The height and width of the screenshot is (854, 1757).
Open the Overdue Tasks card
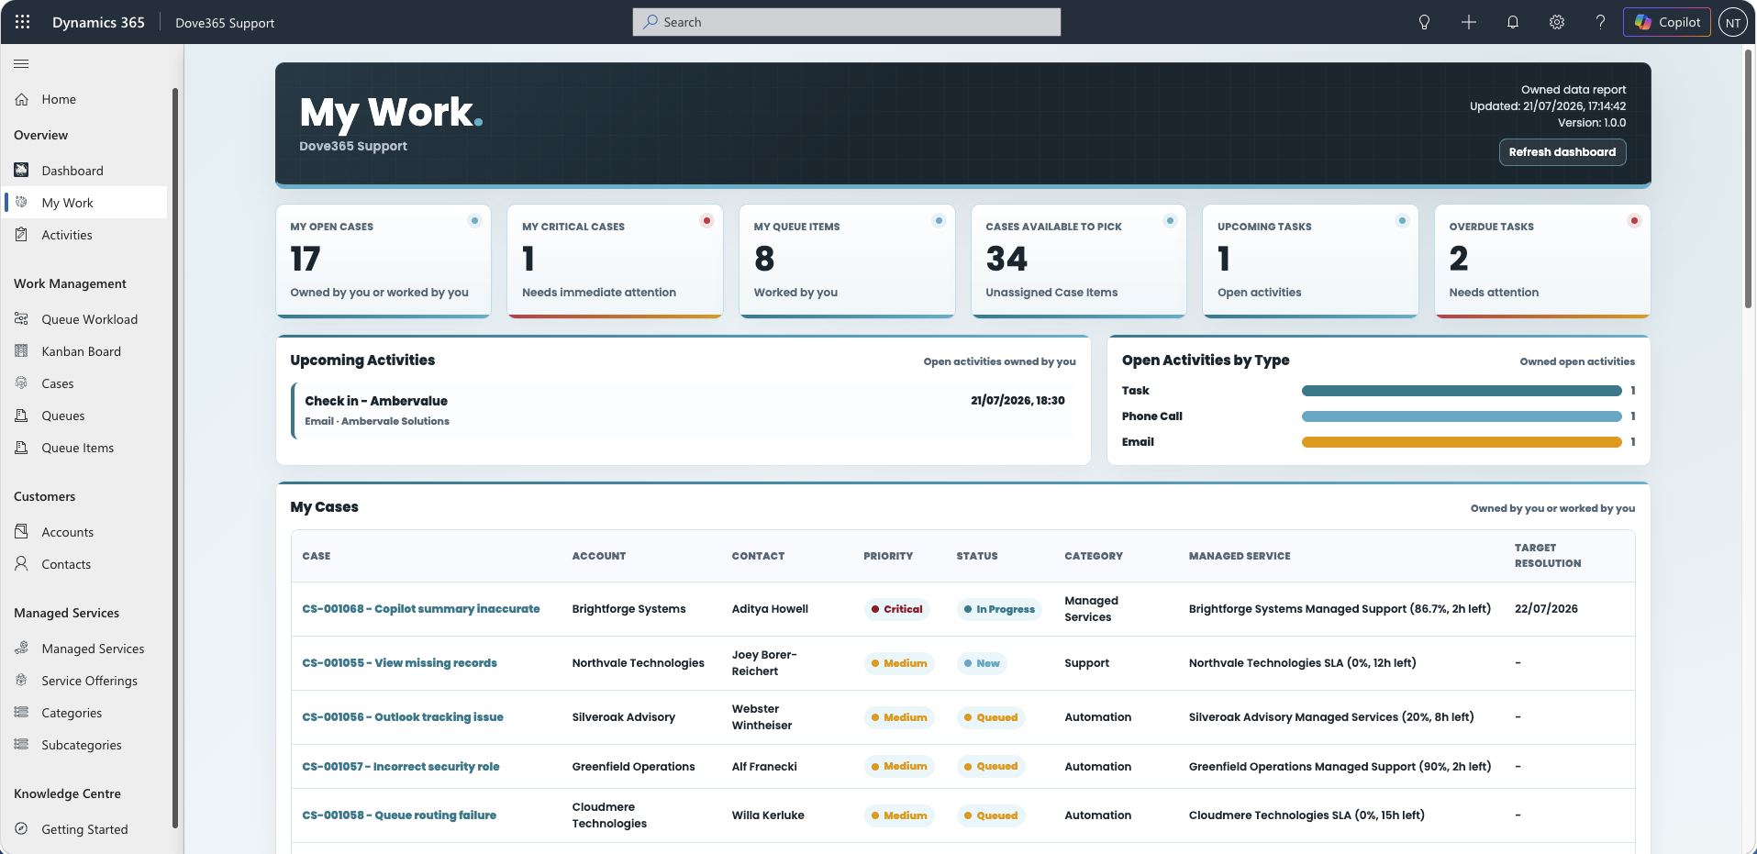click(x=1542, y=261)
